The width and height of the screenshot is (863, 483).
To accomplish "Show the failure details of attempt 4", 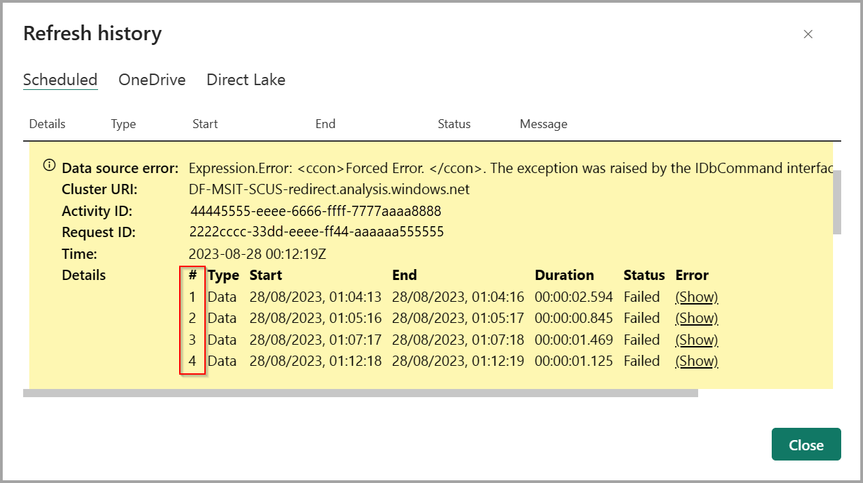I will pyautogui.click(x=696, y=361).
